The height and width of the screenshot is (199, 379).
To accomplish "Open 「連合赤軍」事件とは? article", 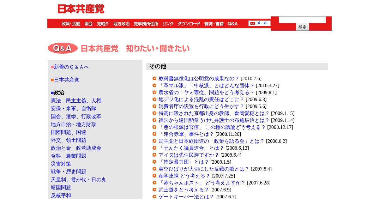I will coord(186,134).
